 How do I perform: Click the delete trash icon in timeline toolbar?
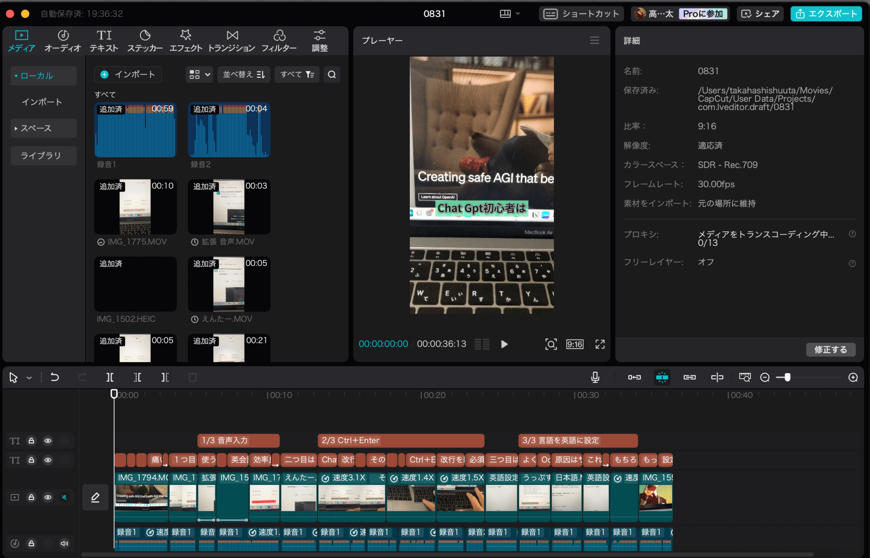point(192,377)
